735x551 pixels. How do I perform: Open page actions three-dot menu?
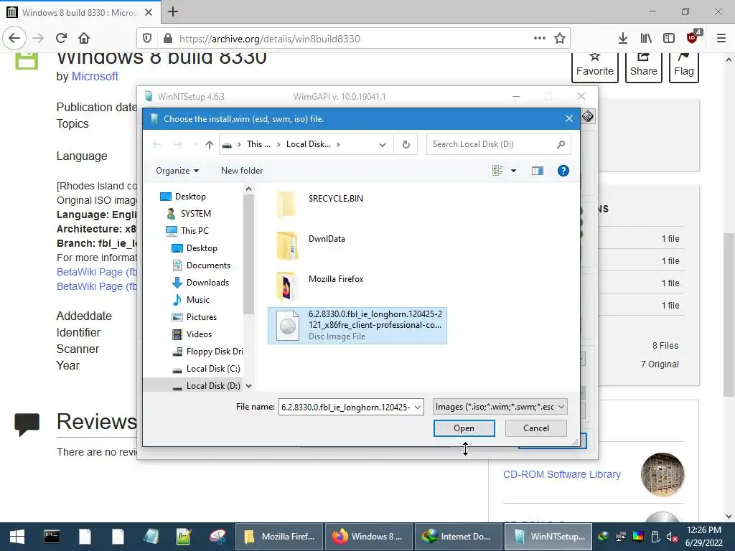[x=540, y=39]
